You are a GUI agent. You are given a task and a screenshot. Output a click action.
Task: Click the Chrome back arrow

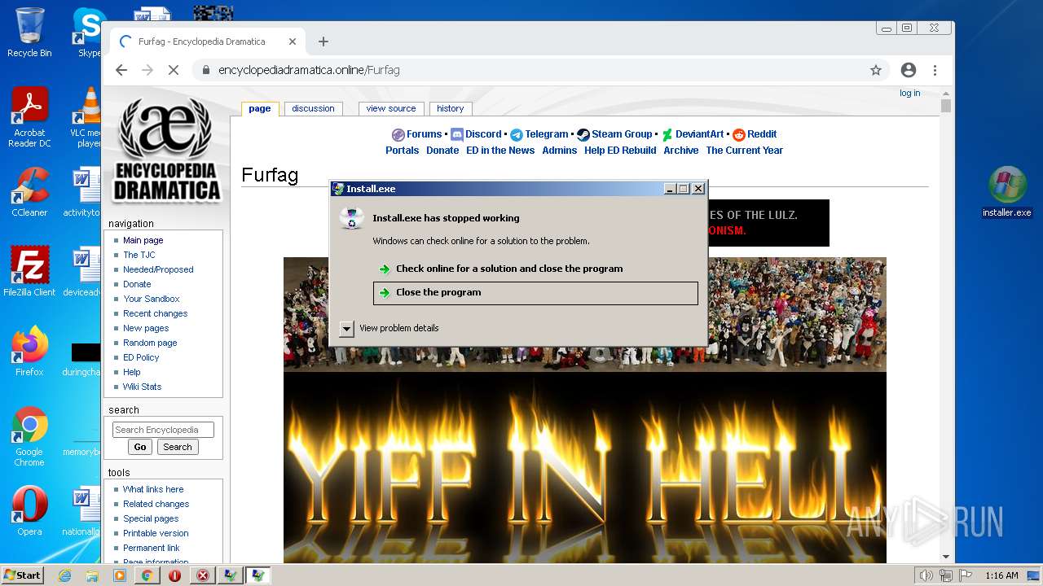coord(121,70)
